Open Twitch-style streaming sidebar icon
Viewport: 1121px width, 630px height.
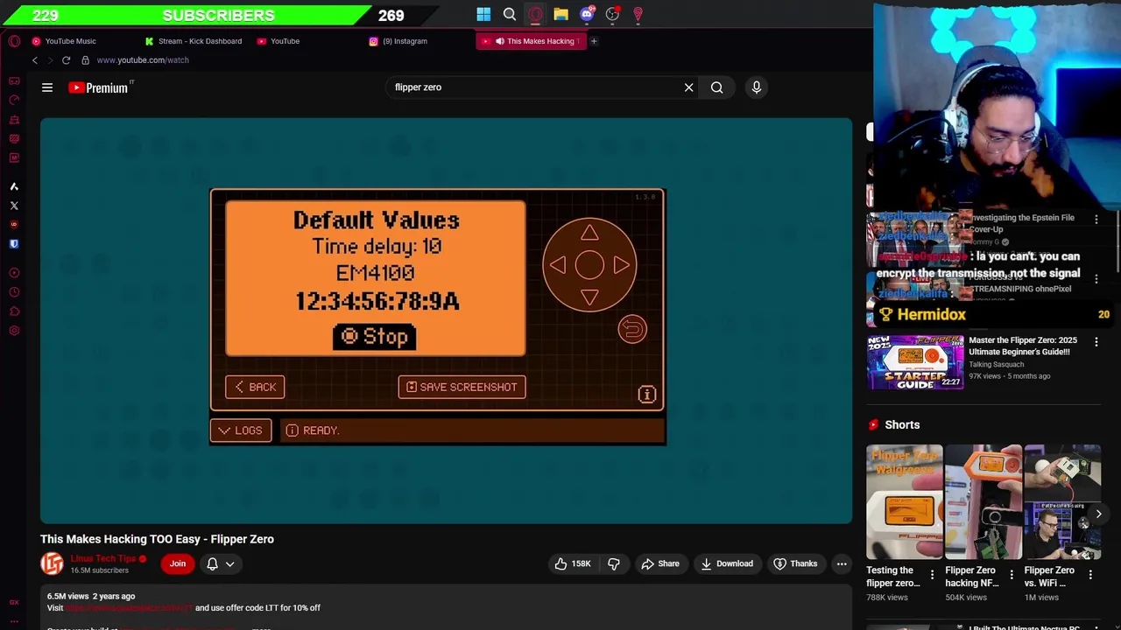[14, 138]
